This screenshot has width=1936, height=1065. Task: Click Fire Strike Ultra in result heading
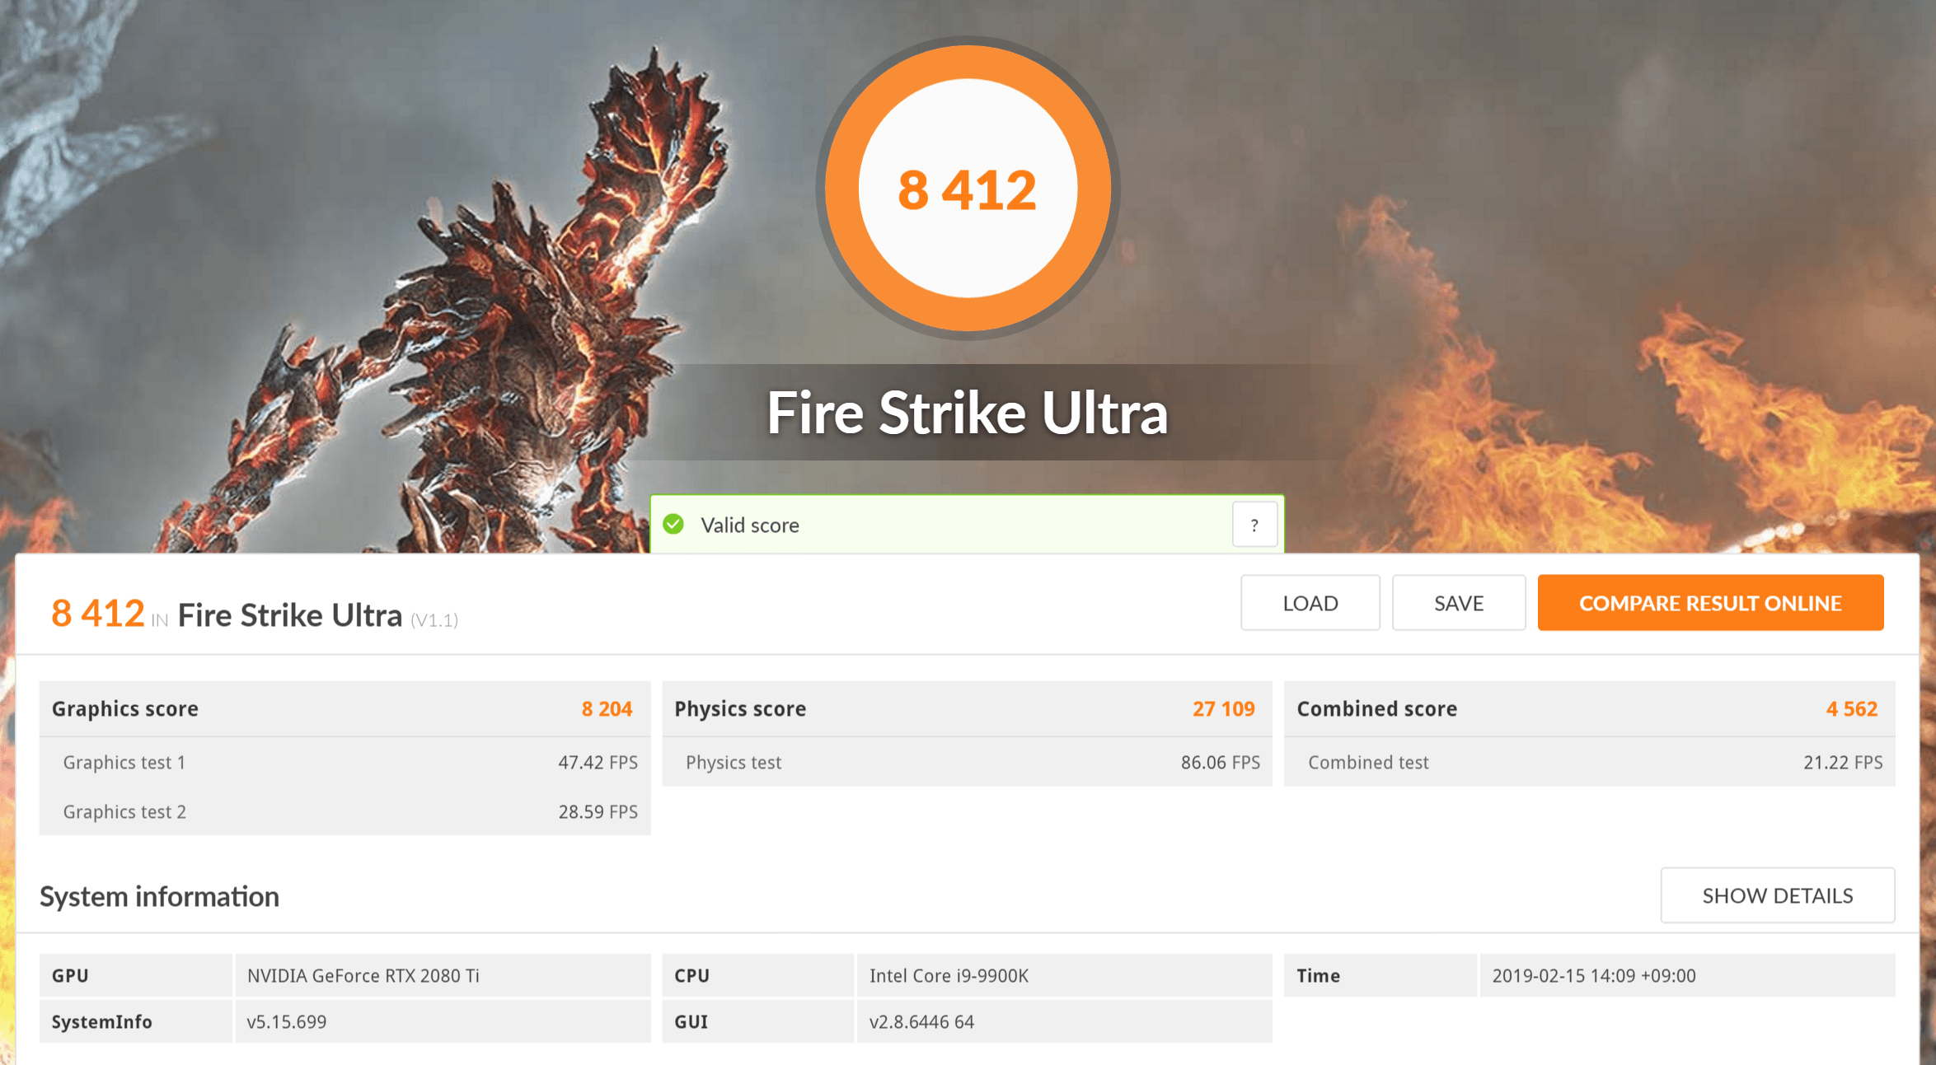[290, 615]
